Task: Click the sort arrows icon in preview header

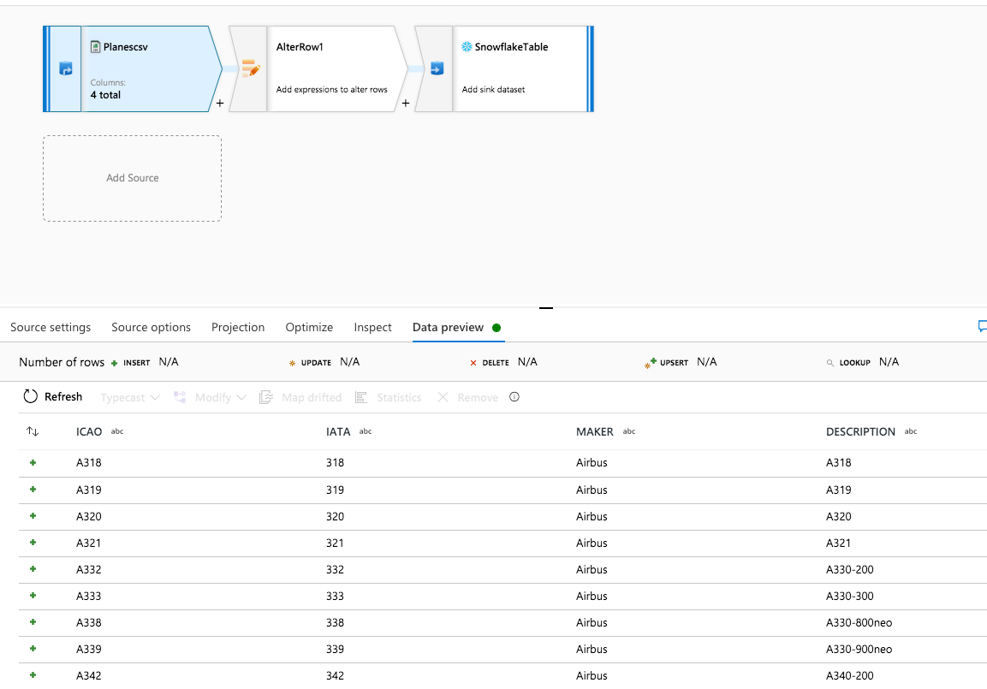Action: [32, 431]
